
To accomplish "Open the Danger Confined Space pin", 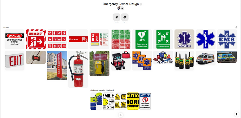I will [15, 39].
